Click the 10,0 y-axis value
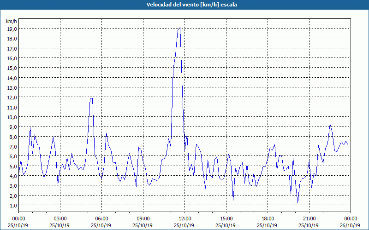This screenshot has width=369, height=230. pyautogui.click(x=12, y=117)
